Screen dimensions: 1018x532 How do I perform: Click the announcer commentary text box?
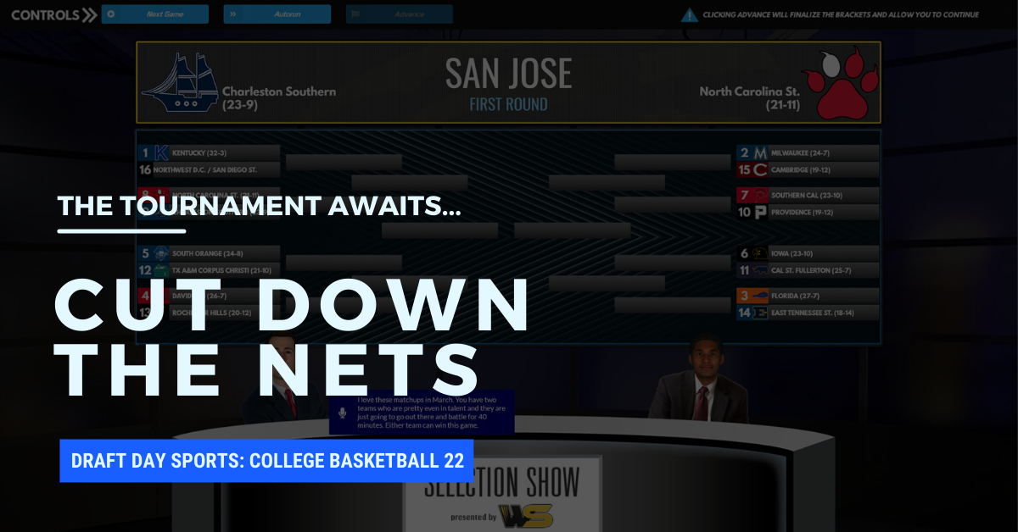coord(422,413)
